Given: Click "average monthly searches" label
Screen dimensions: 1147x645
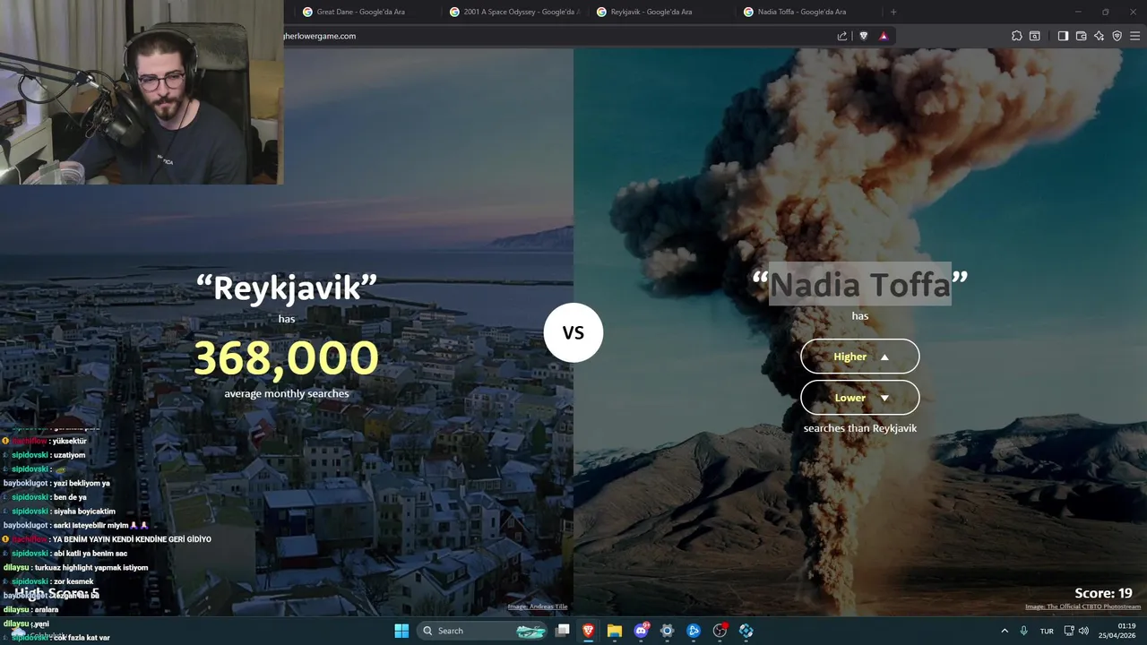Looking at the screenshot, I should [287, 393].
